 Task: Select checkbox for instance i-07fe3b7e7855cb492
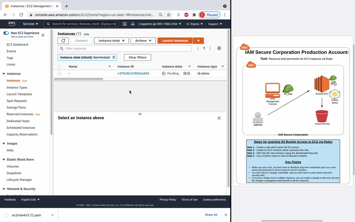click(x=59, y=73)
